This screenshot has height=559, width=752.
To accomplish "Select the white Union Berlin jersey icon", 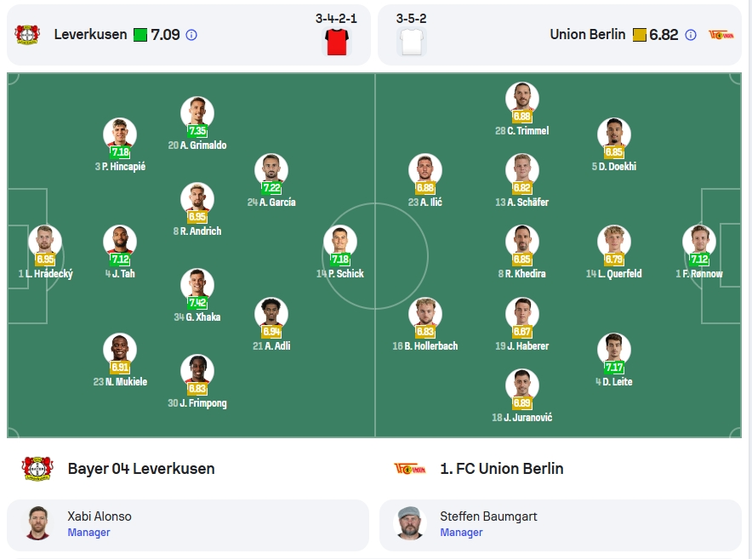I will [x=412, y=42].
